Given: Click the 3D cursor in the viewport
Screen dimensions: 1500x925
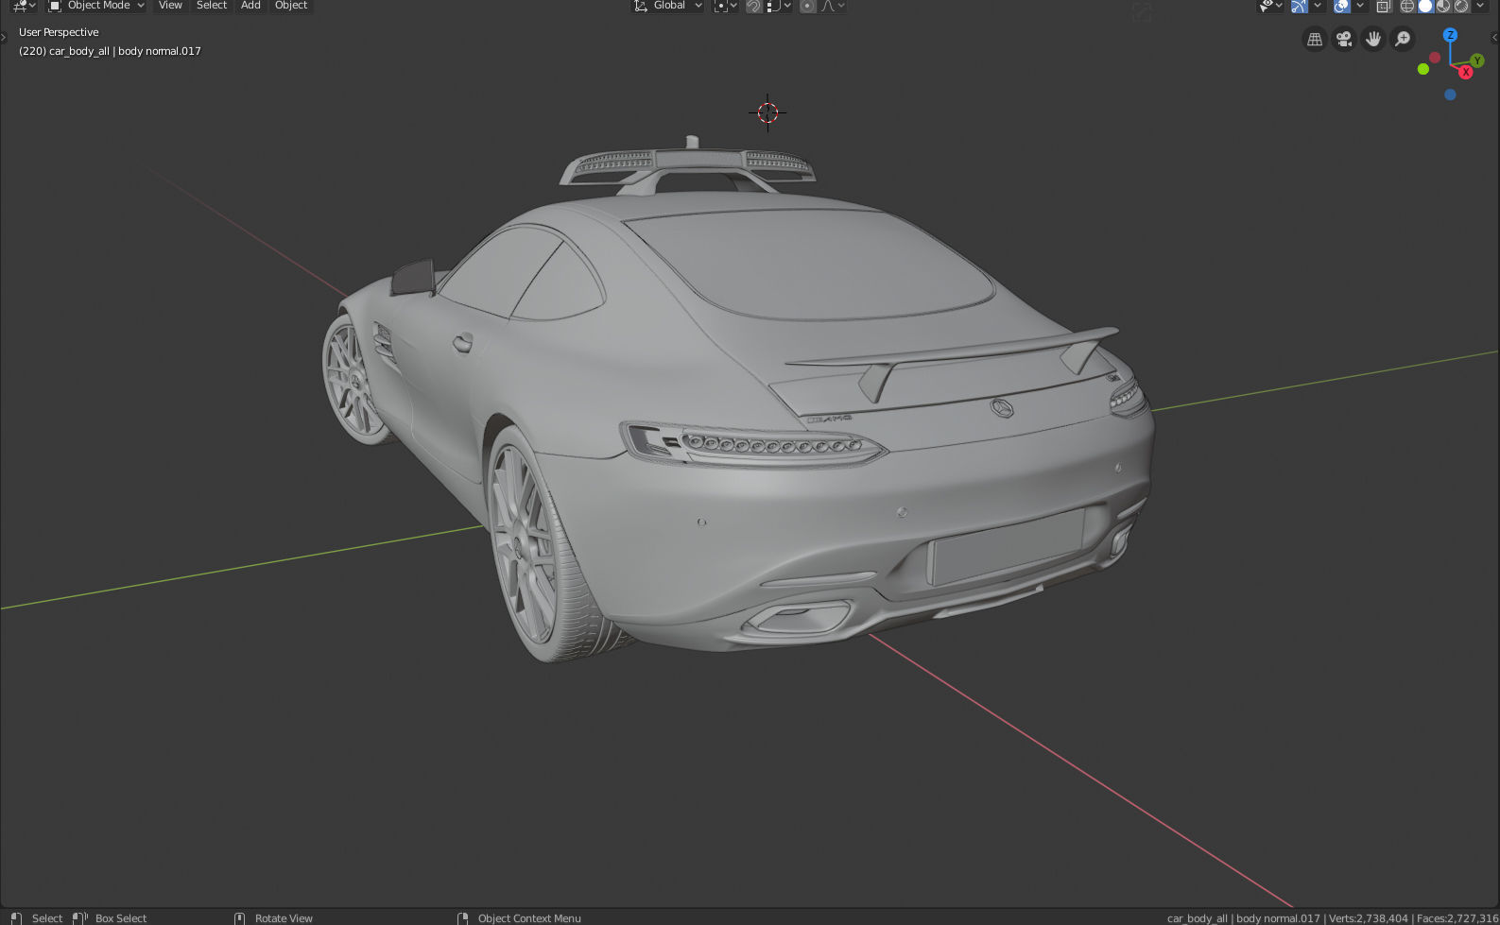Looking at the screenshot, I should (767, 112).
